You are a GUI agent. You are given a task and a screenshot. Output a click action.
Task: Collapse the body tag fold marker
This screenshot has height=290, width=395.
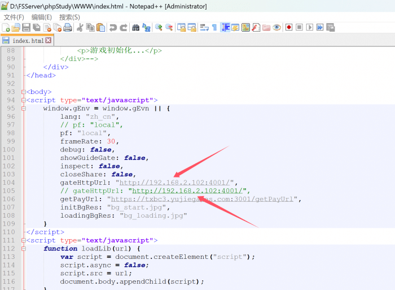pos(23,92)
